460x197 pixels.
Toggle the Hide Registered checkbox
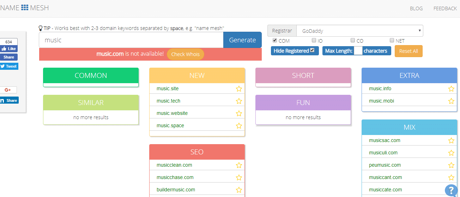pos(312,50)
